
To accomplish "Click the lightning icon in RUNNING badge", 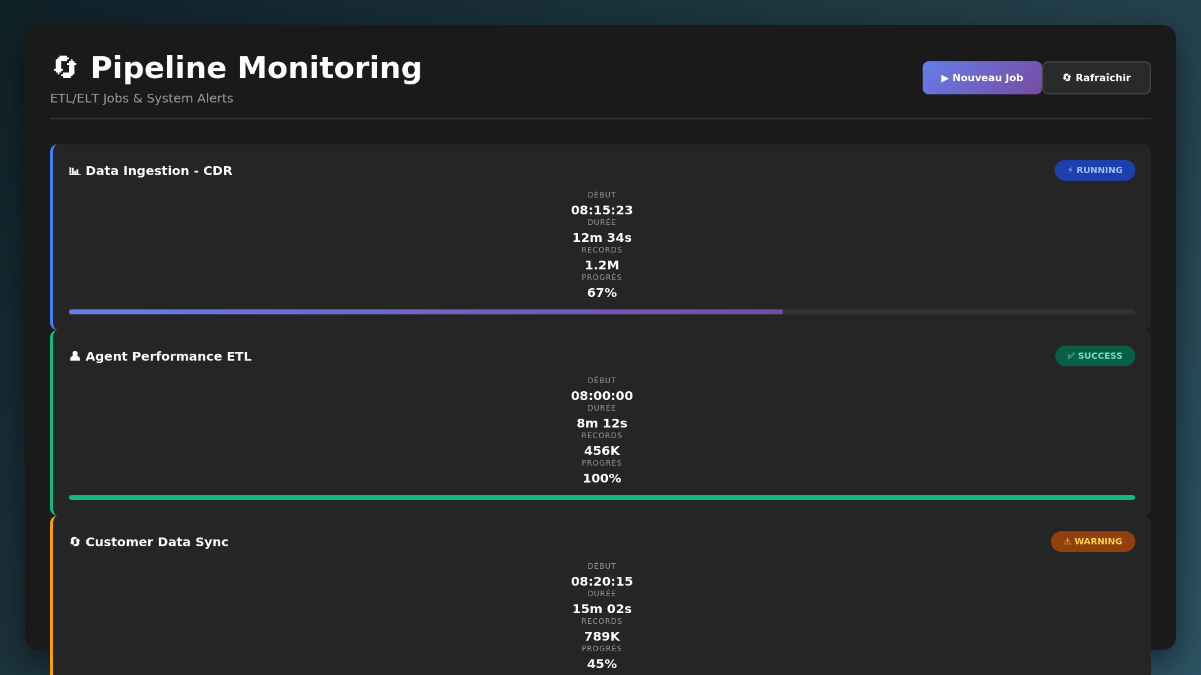I will coord(1070,171).
